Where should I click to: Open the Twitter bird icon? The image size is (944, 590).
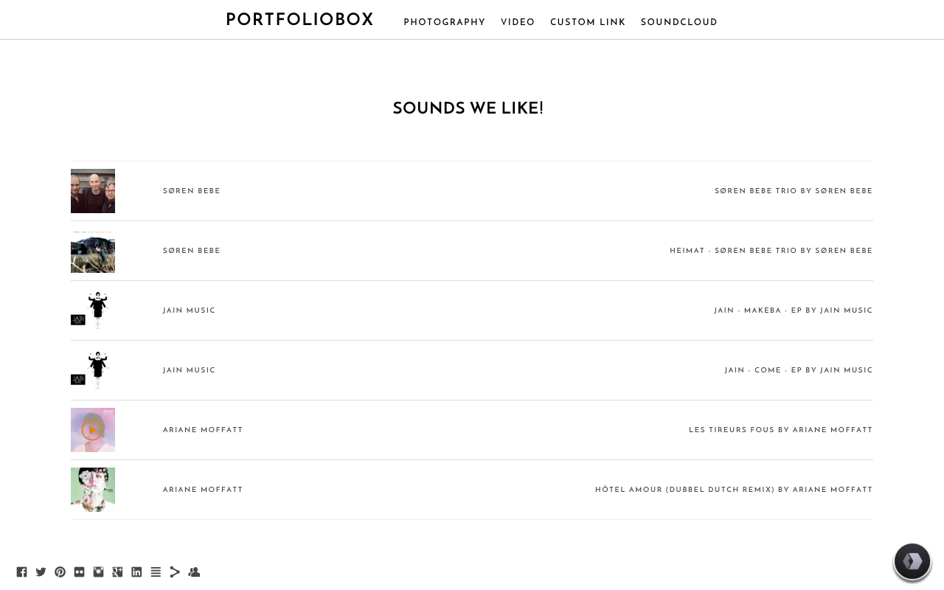(41, 572)
